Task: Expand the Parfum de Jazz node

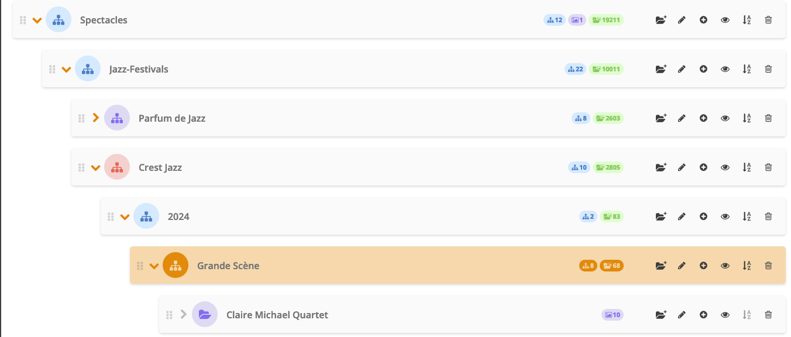Action: pos(96,118)
